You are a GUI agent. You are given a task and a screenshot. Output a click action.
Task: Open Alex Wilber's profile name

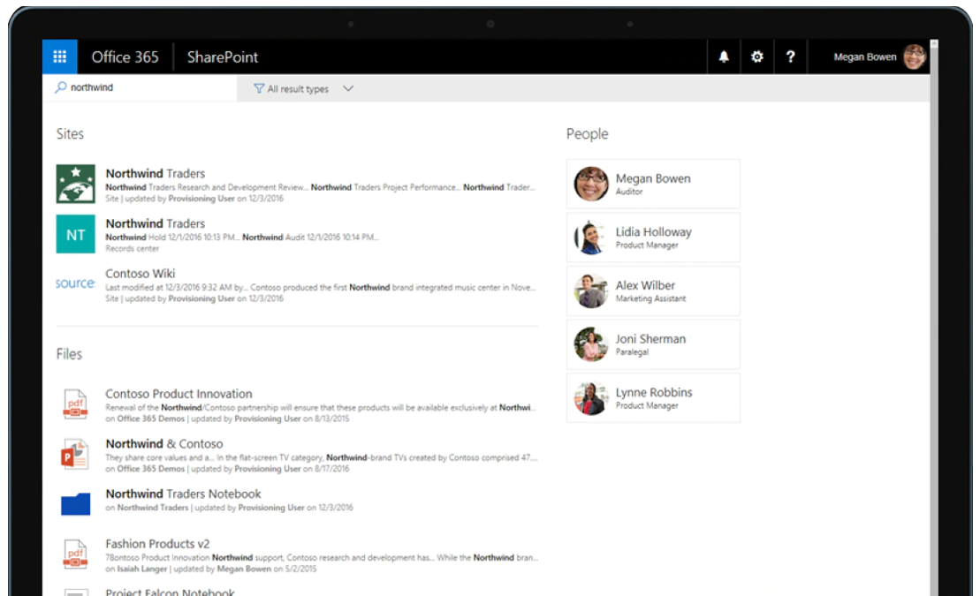[646, 285]
